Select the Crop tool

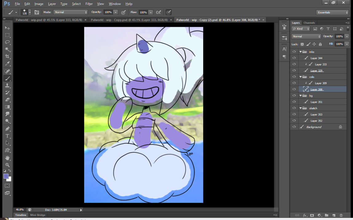pos(7,57)
